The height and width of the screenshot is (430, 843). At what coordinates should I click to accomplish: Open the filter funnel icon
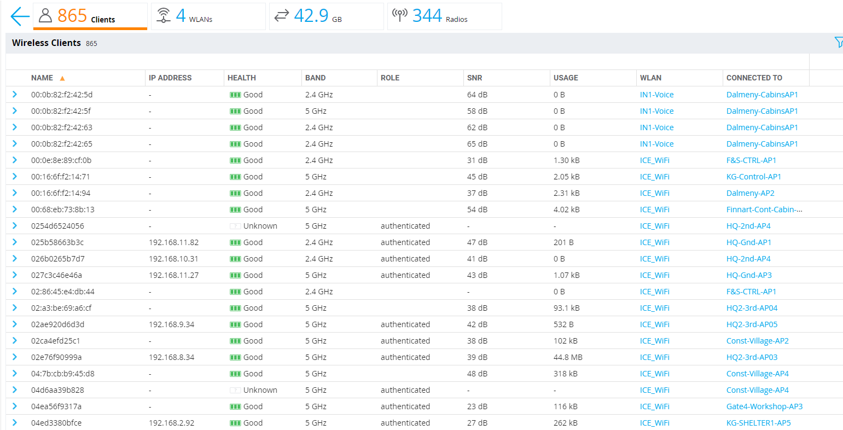click(x=839, y=43)
